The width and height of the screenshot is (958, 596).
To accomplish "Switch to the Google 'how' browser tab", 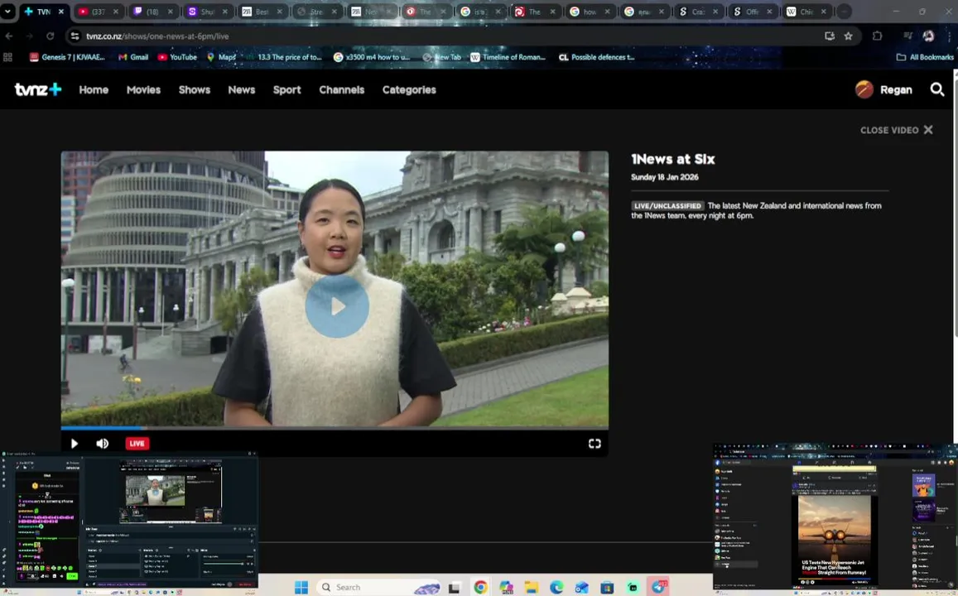I will [x=589, y=12].
